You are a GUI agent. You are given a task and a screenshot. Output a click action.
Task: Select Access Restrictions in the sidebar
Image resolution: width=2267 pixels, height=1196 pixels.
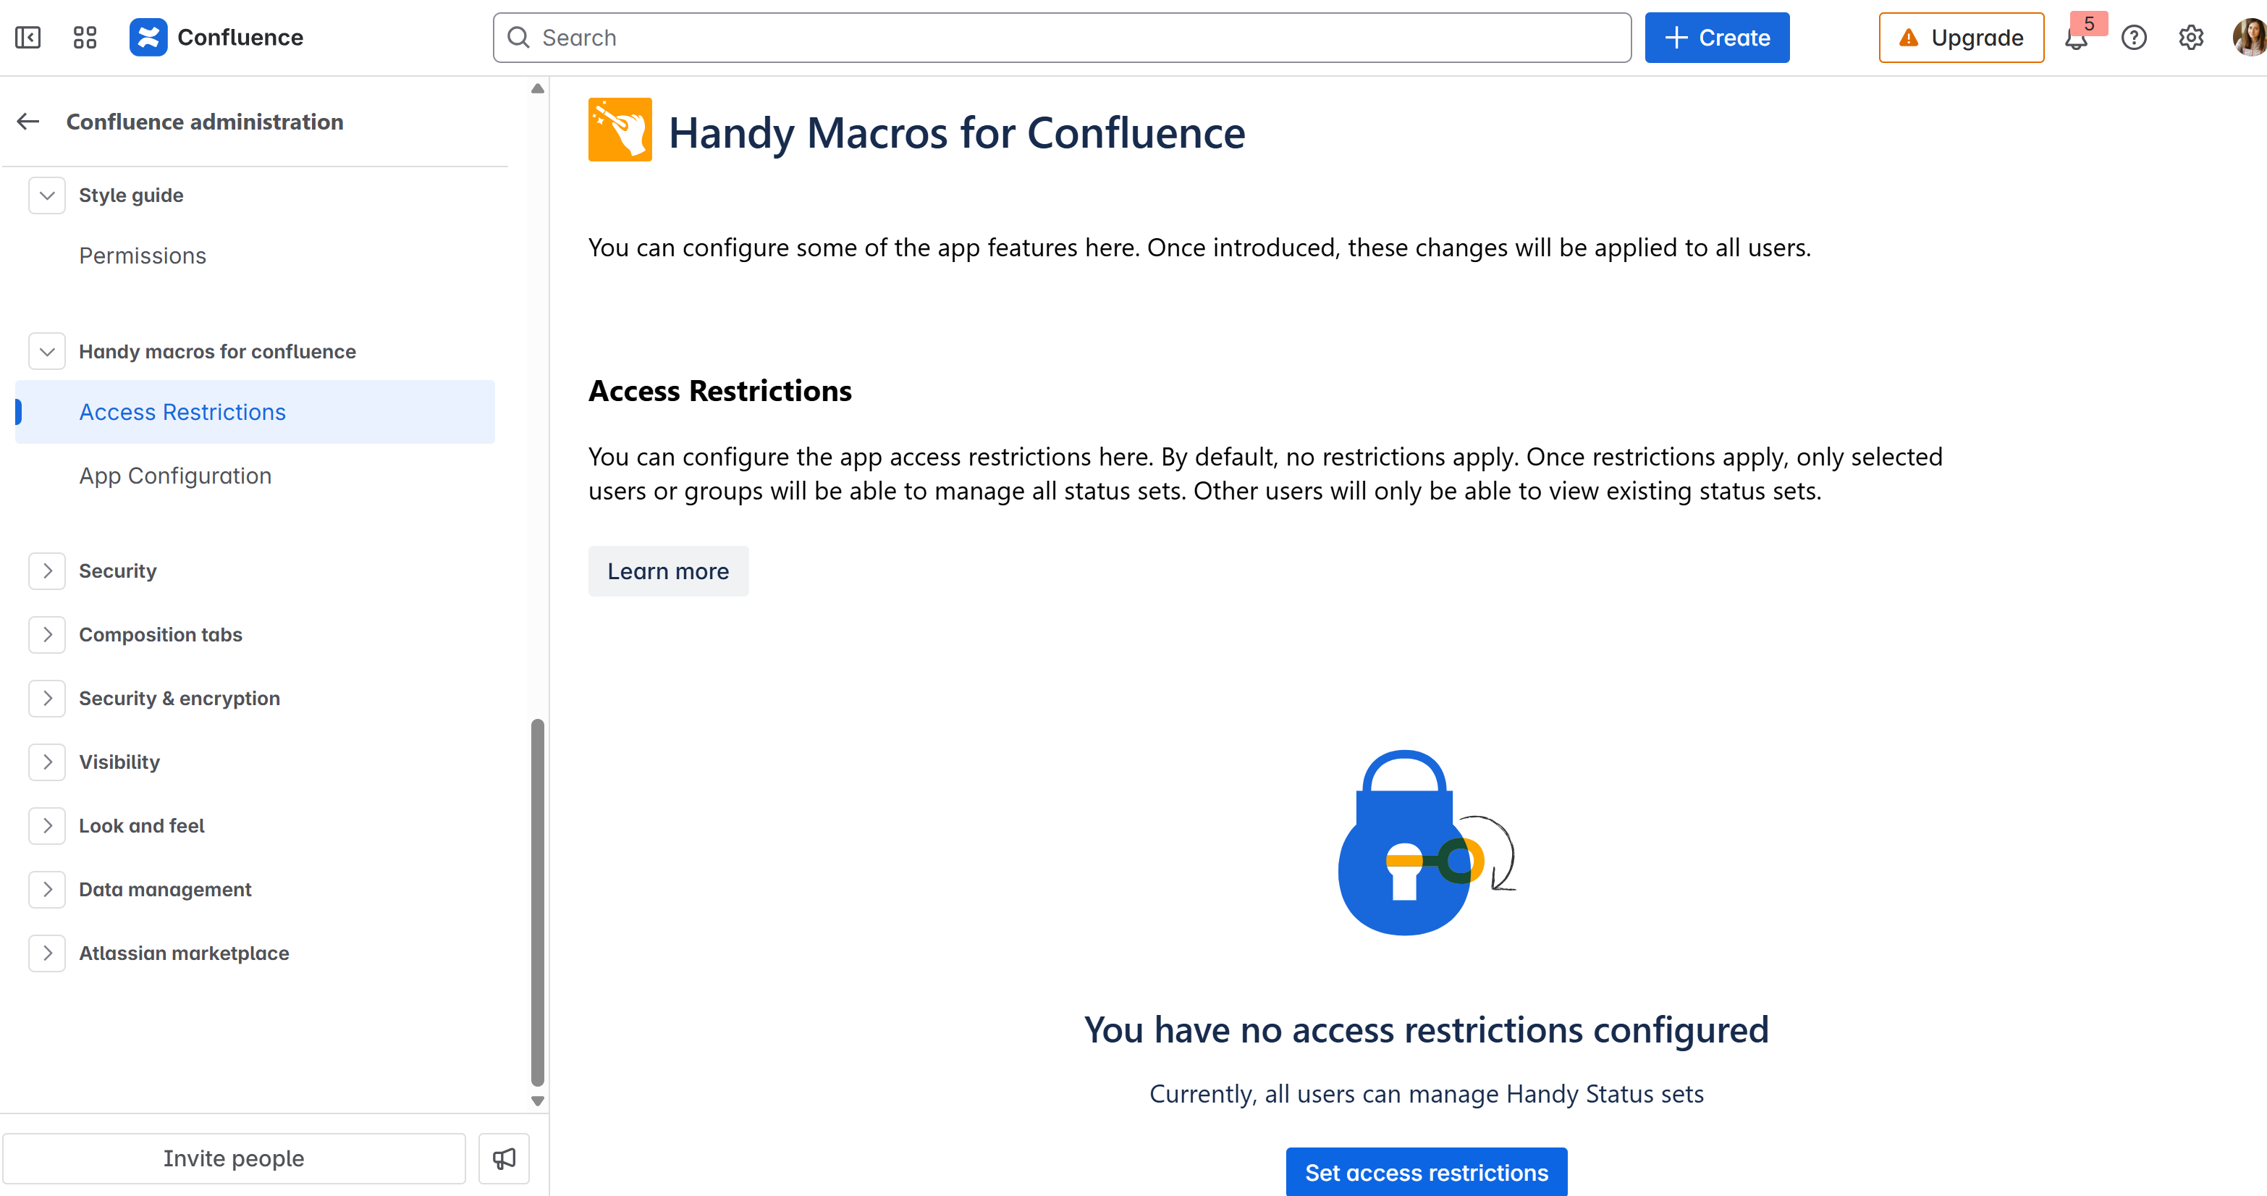pyautogui.click(x=256, y=412)
